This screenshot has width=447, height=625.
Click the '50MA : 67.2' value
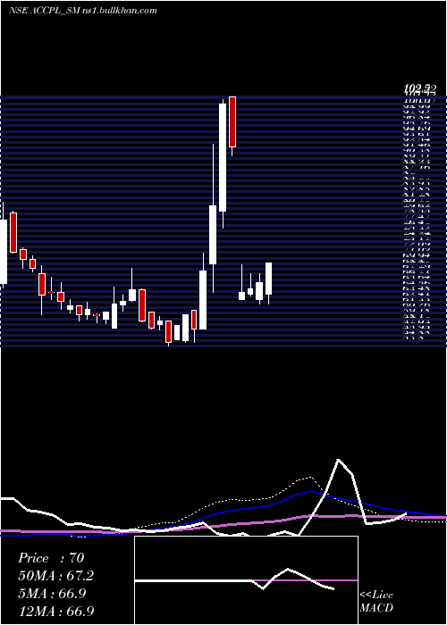tap(55, 576)
